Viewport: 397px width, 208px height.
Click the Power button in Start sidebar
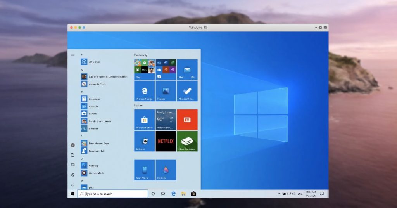(72, 185)
